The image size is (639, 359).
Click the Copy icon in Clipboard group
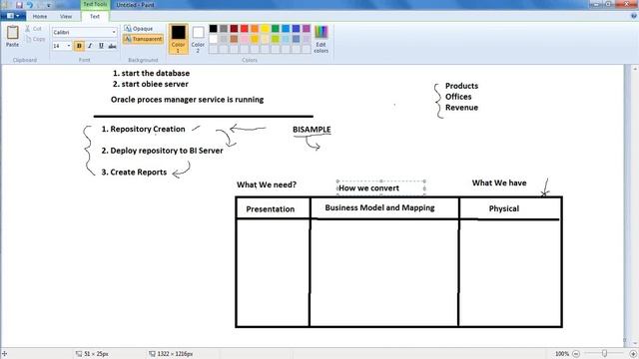point(28,39)
